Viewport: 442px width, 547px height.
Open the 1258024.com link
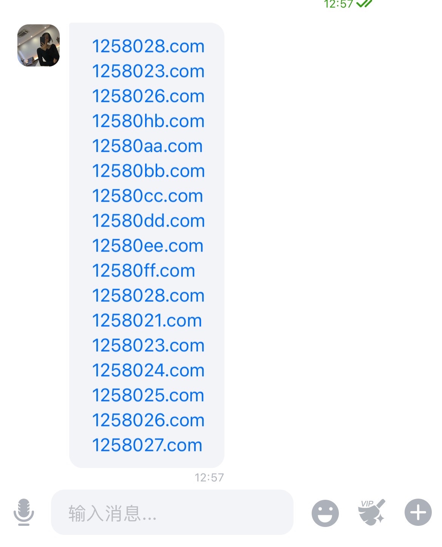(148, 371)
